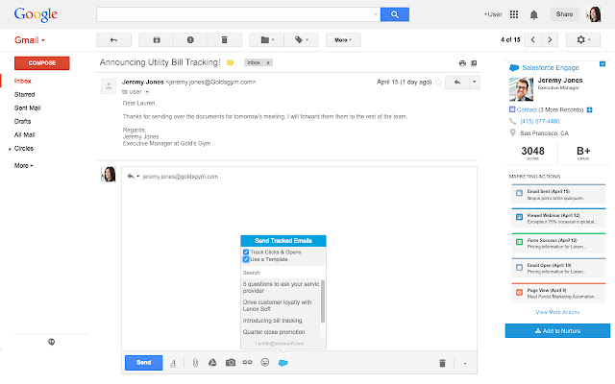Open the Gmail dropdown menu
615x384 pixels.
click(30, 40)
